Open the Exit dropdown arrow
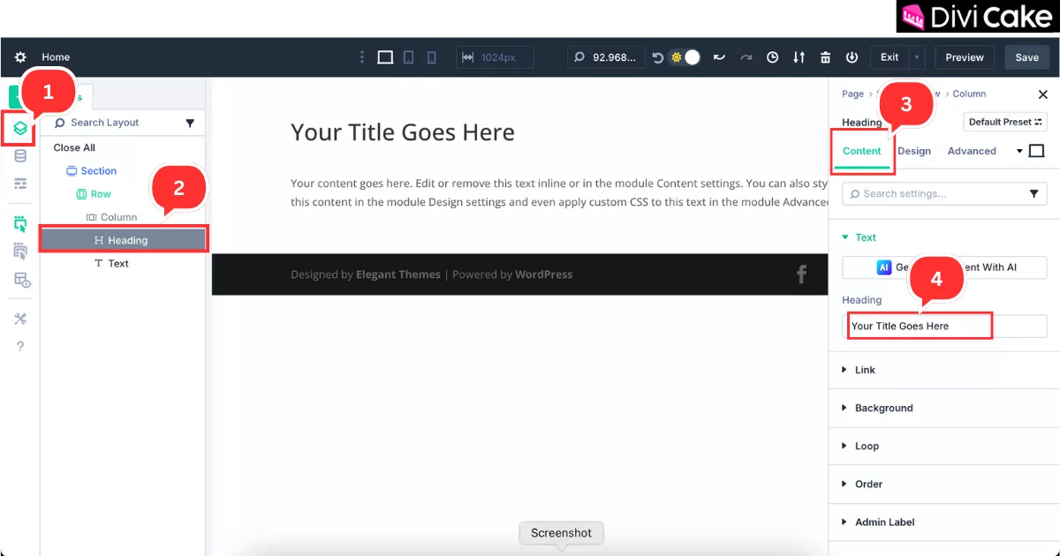 point(917,57)
